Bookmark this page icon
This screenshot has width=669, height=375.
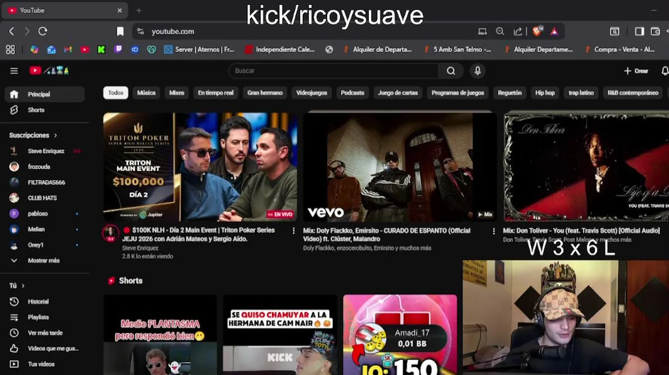120,31
